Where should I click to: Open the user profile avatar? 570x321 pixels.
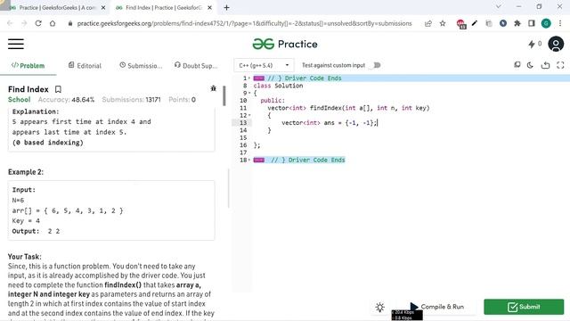click(556, 44)
